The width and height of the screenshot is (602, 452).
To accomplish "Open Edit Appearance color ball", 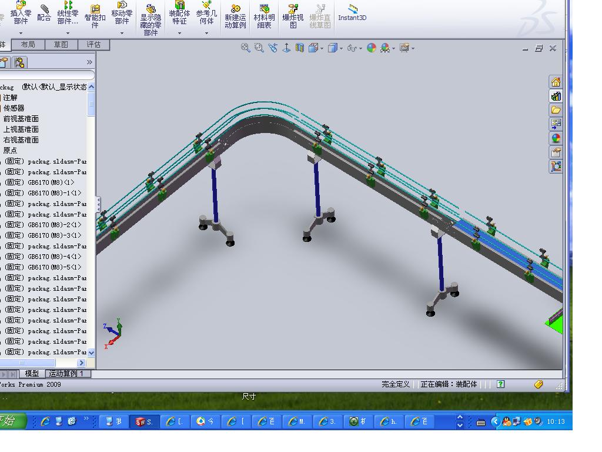I will tap(372, 48).
